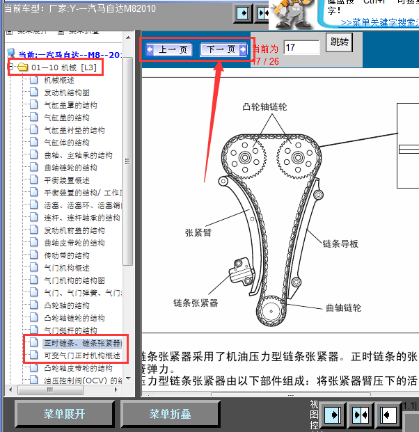Focus the page number field showing 17
Image resolution: width=419 pixels, height=432 pixels.
[301, 47]
